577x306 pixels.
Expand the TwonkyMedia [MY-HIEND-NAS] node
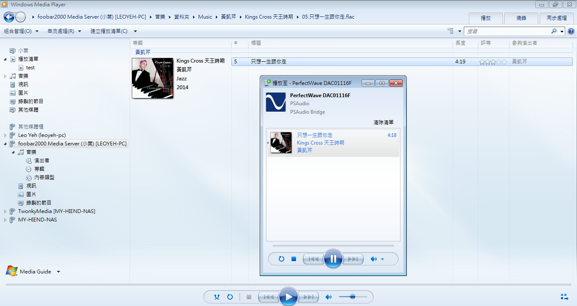[x=5, y=211]
